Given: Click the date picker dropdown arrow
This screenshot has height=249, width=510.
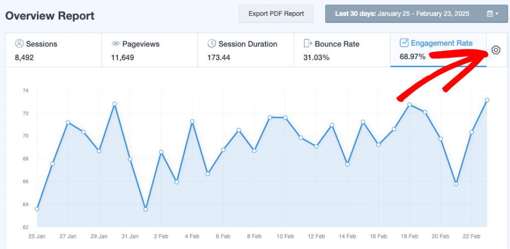Looking at the screenshot, I should 497,14.
